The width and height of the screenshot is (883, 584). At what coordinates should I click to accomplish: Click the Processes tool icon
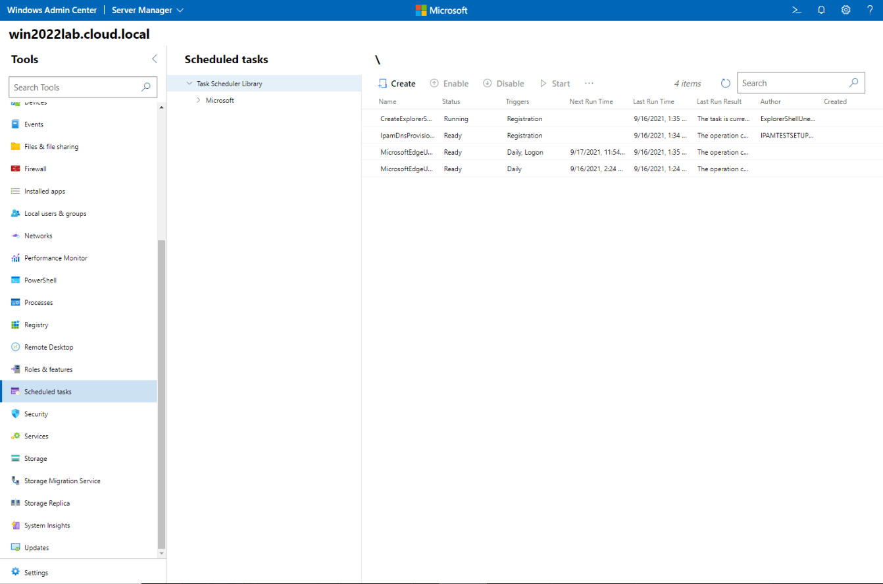tap(16, 303)
